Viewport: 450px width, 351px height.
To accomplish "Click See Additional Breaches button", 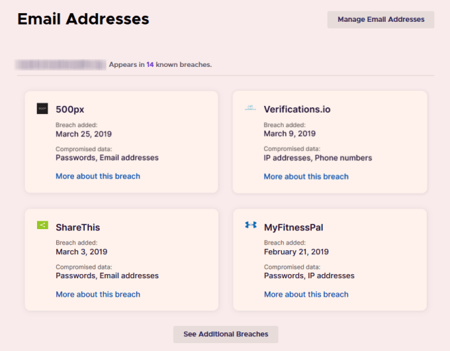I will tap(226, 334).
